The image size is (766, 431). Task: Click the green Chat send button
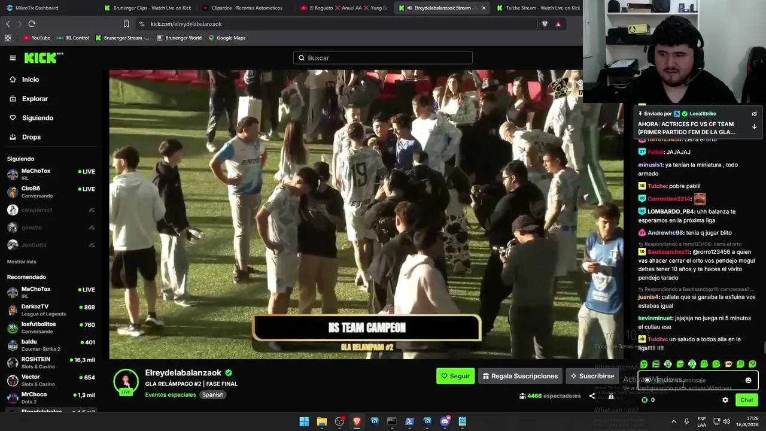coord(747,400)
